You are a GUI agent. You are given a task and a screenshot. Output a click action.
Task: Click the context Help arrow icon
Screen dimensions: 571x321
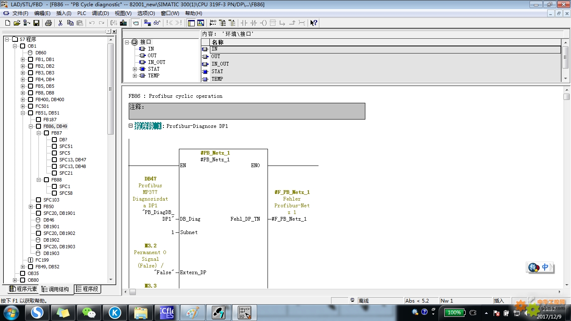point(314,23)
